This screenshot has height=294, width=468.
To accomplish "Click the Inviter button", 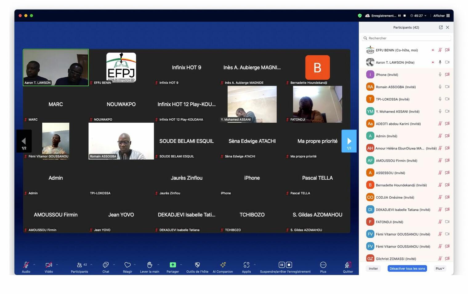I will coord(373,269).
